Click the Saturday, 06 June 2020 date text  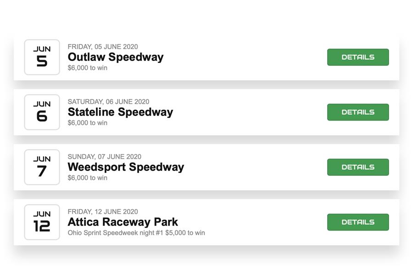tap(108, 102)
